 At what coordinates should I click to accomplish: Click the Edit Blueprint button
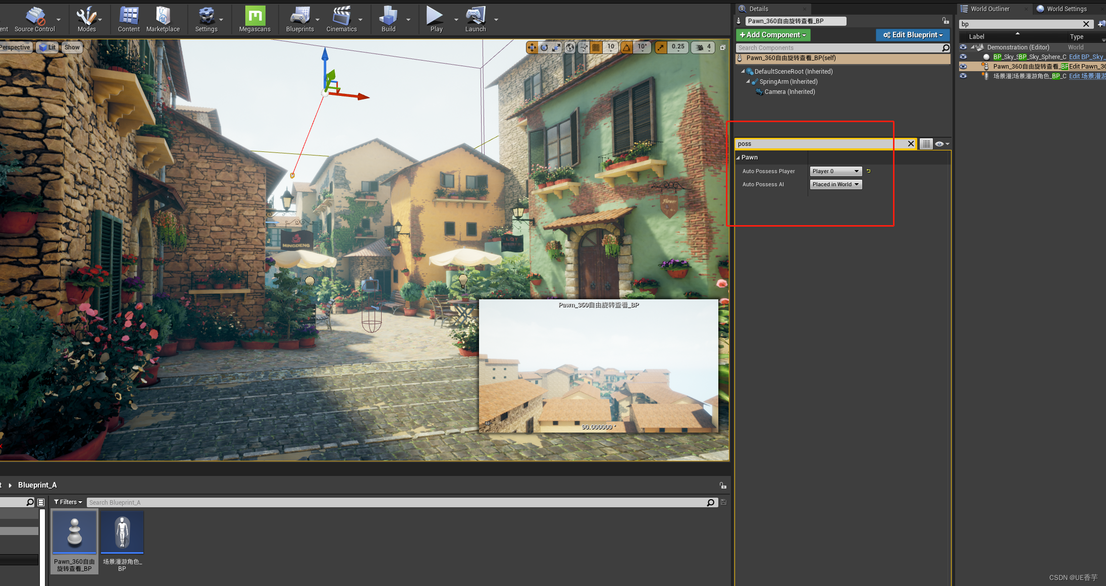(x=913, y=35)
